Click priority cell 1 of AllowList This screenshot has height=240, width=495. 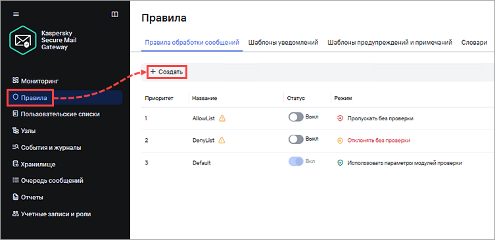(146, 118)
